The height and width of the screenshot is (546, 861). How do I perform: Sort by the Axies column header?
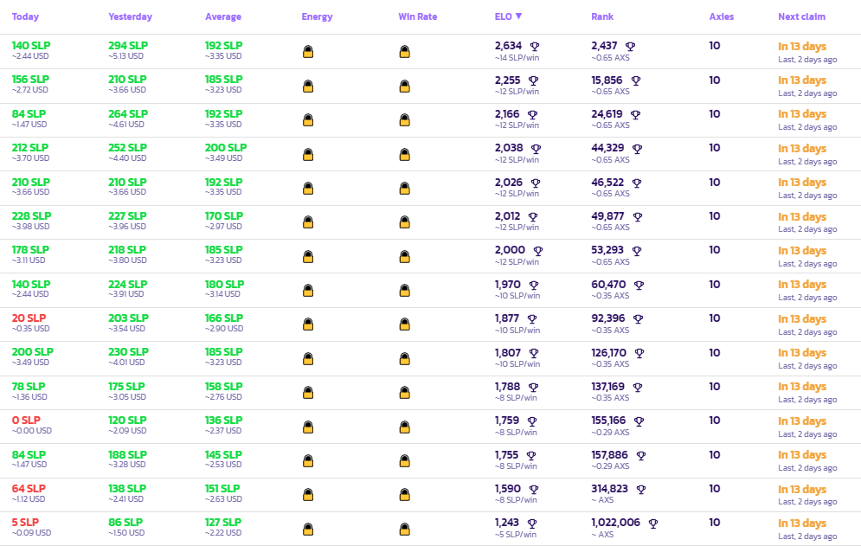pyautogui.click(x=721, y=16)
